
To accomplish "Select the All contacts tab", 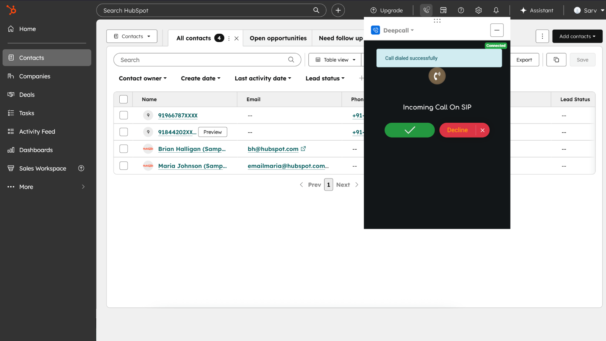I will (x=194, y=38).
